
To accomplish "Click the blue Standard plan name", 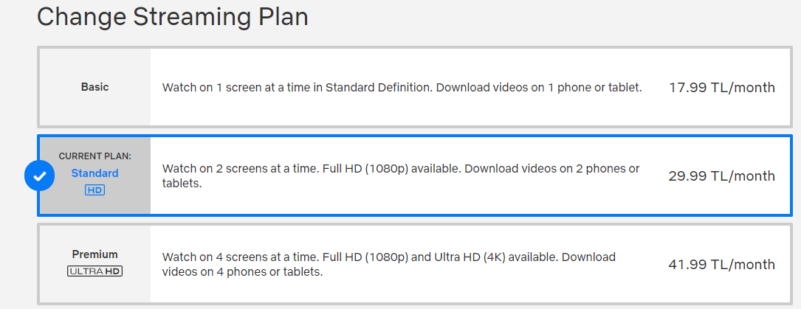I will pos(94,173).
